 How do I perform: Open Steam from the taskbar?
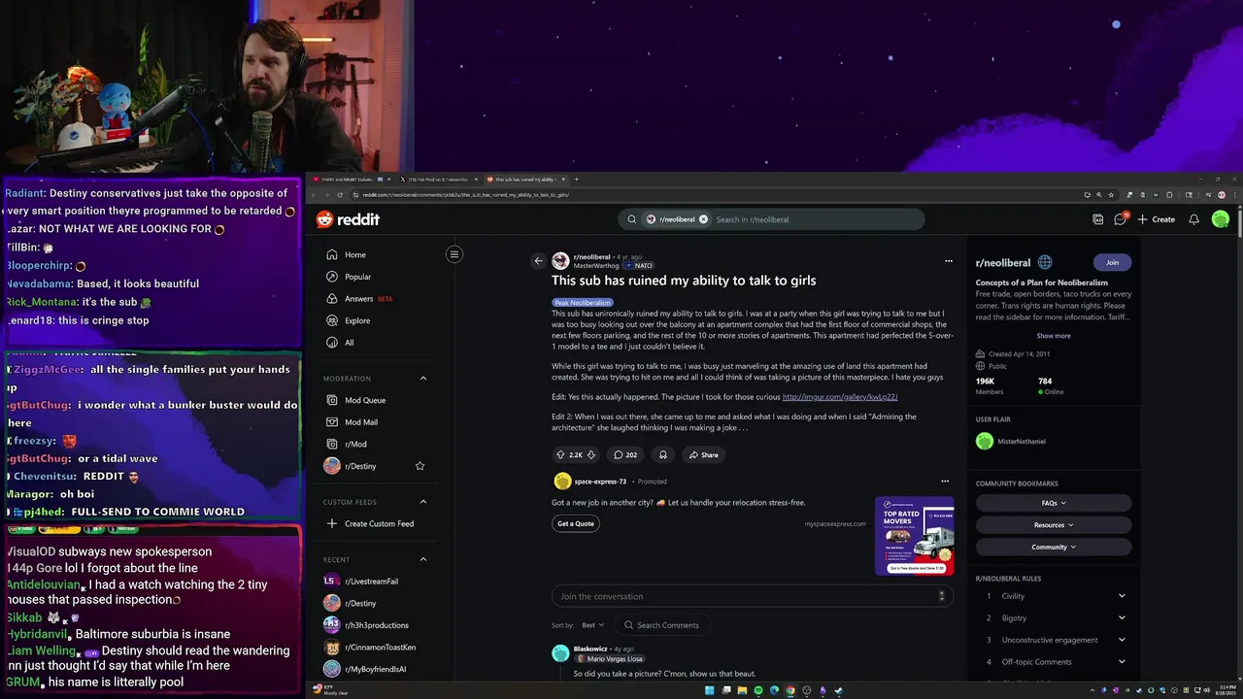click(x=838, y=690)
